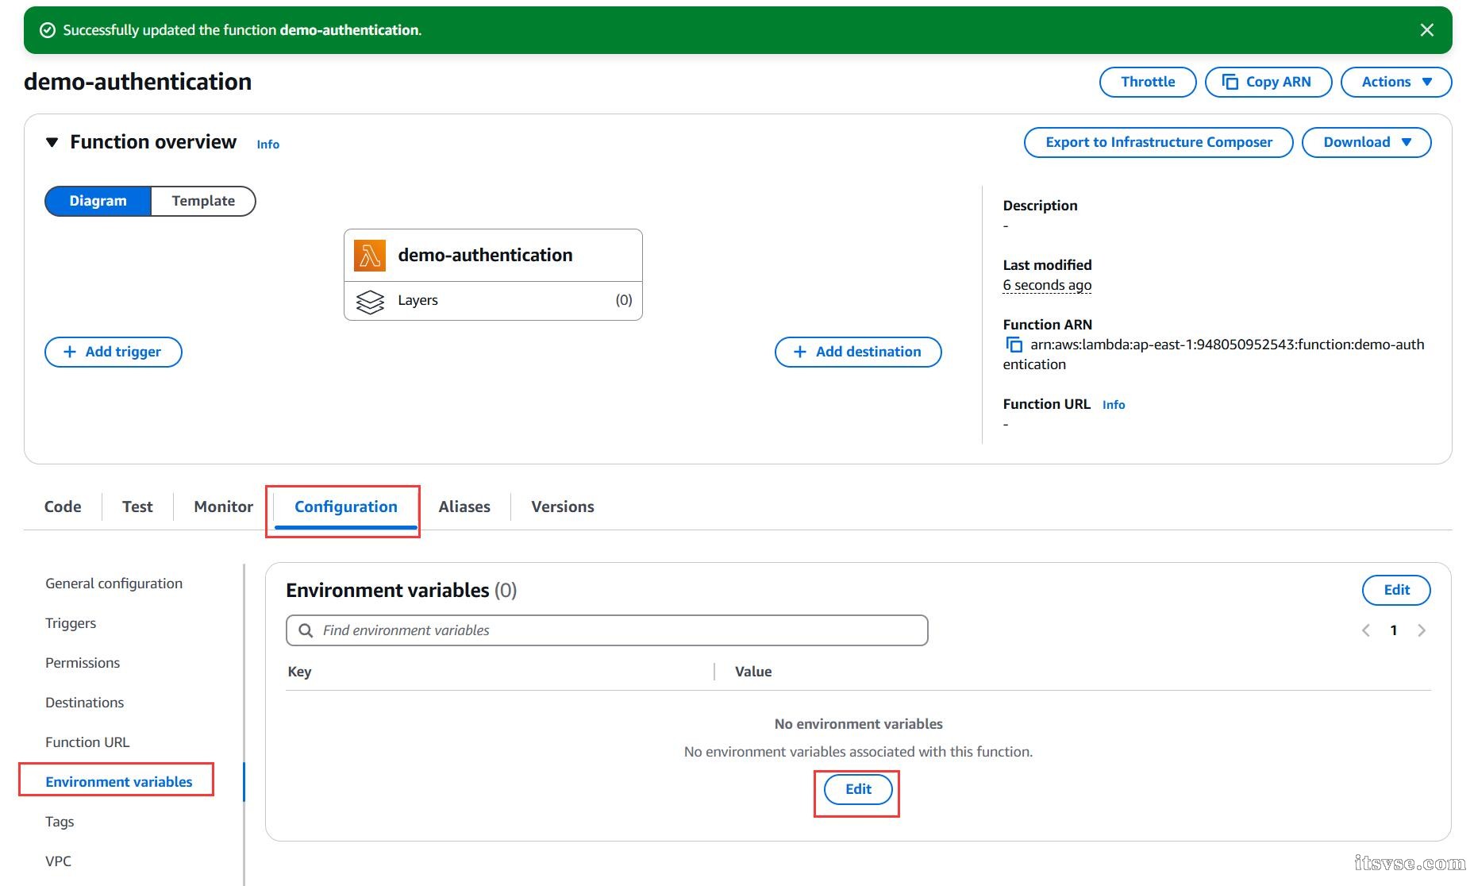
Task: Click the Throttle button
Action: pos(1147,82)
